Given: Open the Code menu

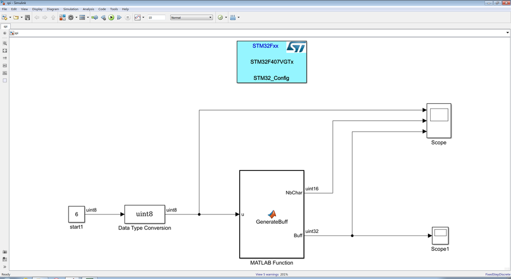Looking at the screenshot, I should [102, 9].
